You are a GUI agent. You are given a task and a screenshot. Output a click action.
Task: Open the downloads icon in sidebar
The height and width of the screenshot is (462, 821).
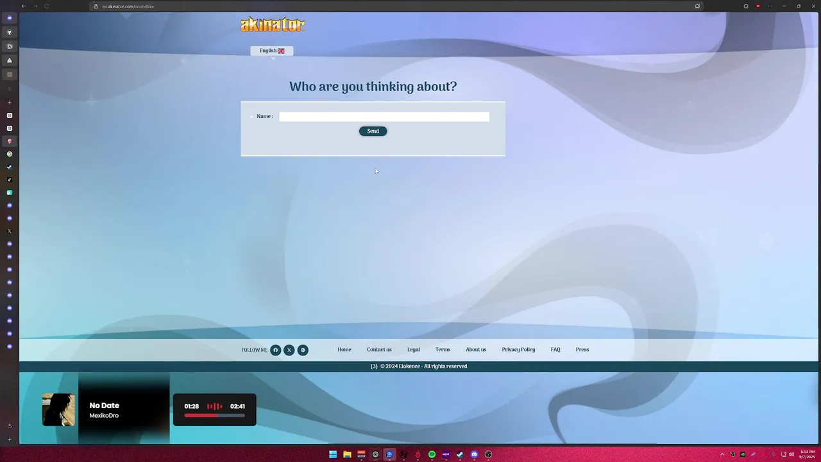click(10, 425)
